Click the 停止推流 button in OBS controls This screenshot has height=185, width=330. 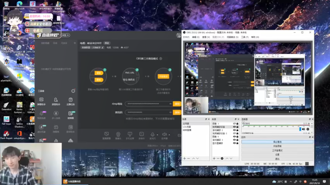click(x=277, y=142)
